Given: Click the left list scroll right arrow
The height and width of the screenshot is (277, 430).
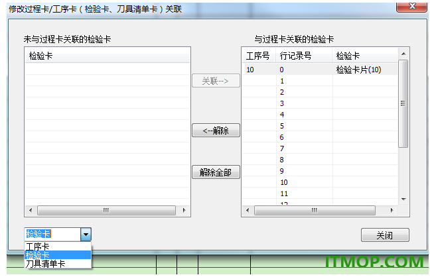Looking at the screenshot, I should point(184,210).
